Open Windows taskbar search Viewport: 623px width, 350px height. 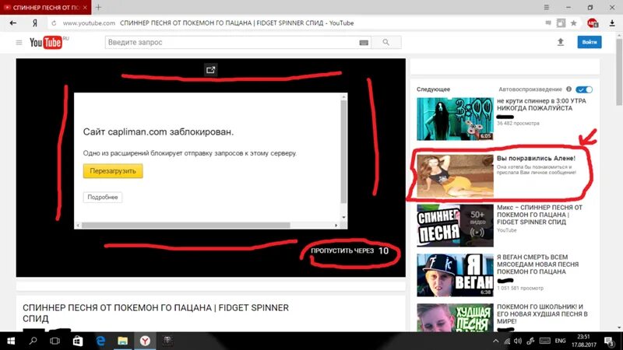coord(33,341)
